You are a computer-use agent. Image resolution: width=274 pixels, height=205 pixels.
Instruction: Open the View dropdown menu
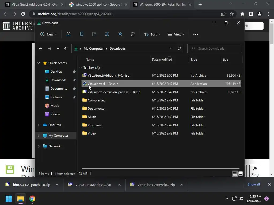[x=176, y=34]
